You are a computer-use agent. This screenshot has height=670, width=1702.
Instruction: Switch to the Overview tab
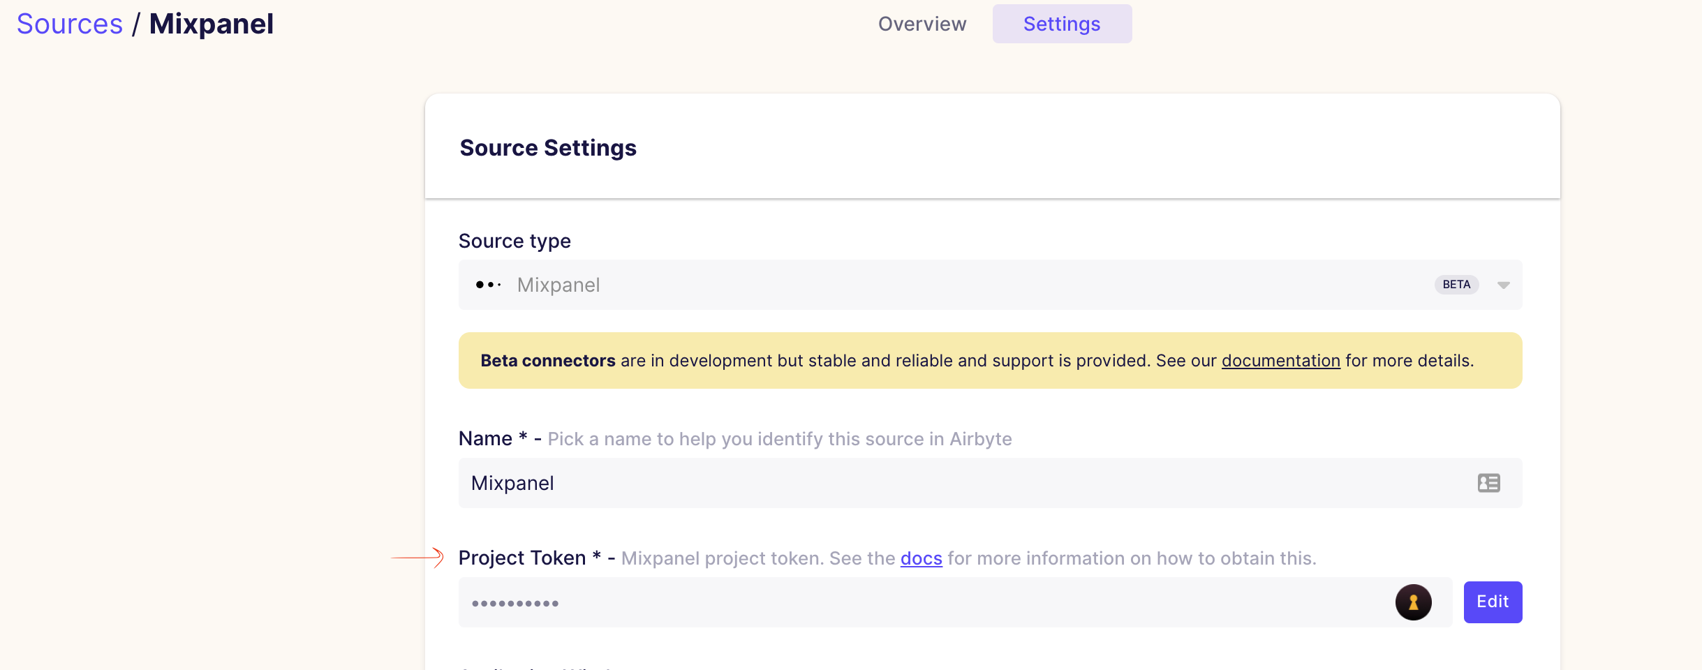pyautogui.click(x=922, y=24)
